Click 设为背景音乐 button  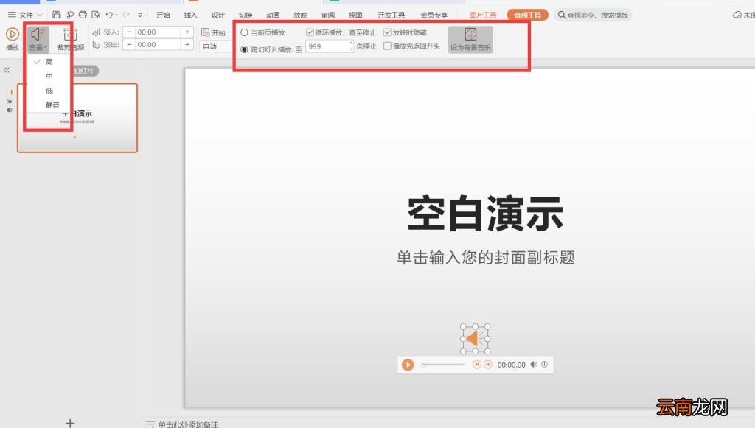470,40
